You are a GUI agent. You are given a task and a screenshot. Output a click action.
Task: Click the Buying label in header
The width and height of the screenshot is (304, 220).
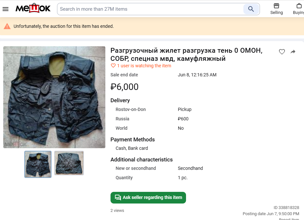click(x=298, y=13)
